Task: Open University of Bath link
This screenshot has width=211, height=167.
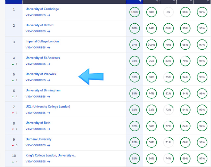Action: click(x=38, y=123)
